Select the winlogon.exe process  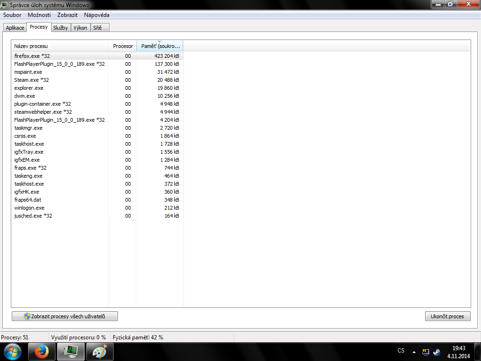click(x=97, y=207)
